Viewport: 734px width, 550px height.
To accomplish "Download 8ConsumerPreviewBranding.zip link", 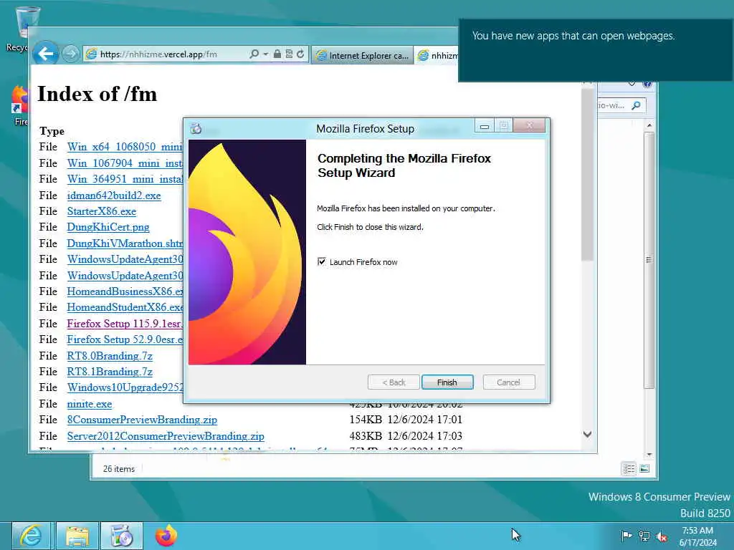I will (x=142, y=420).
